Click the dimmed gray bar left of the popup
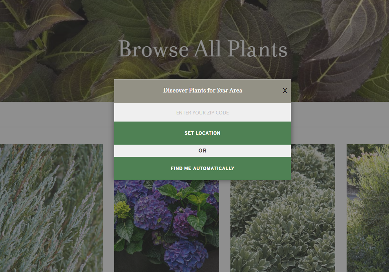 [x=57, y=114]
